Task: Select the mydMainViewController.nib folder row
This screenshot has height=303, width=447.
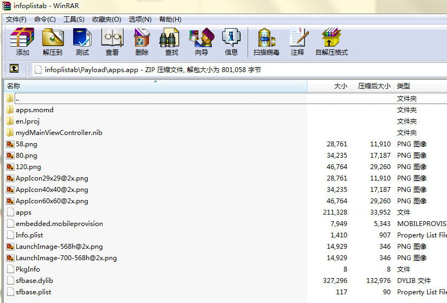Action: [226, 133]
